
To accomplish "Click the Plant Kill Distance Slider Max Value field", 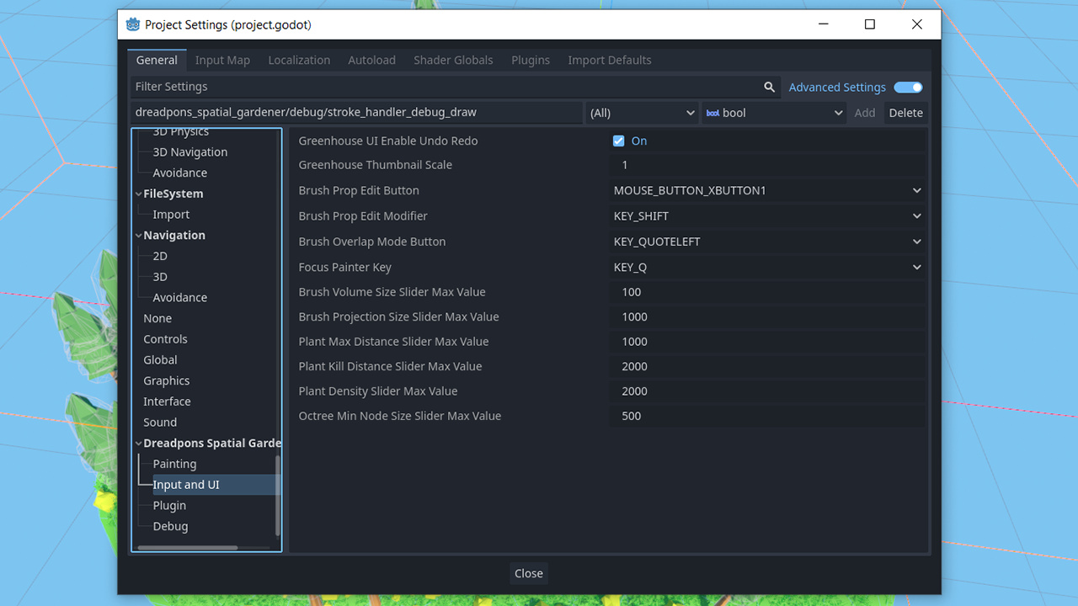I will point(767,366).
